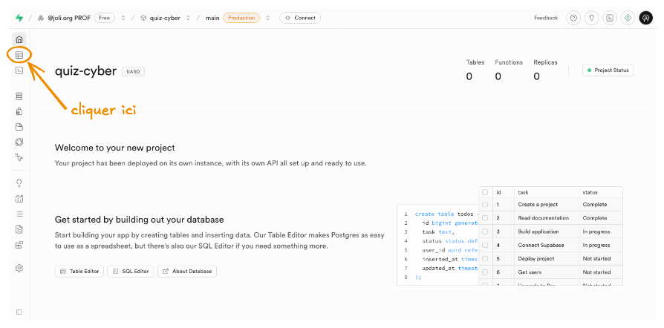This screenshot has height=328, width=664.
Task: Click the Table Editor button
Action: (x=79, y=272)
